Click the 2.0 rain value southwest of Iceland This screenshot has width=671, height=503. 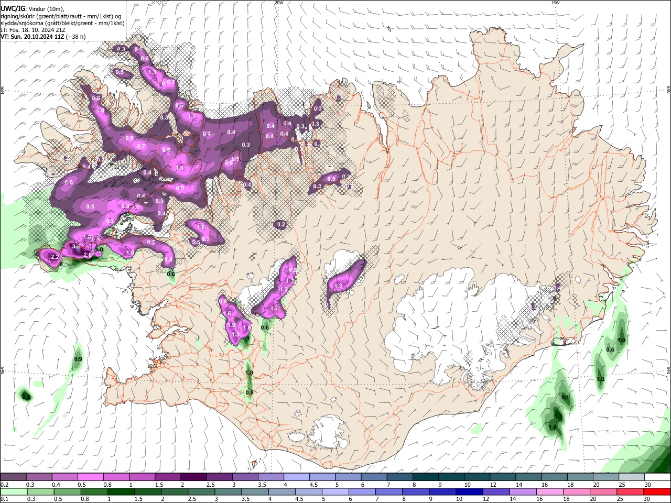point(26,397)
